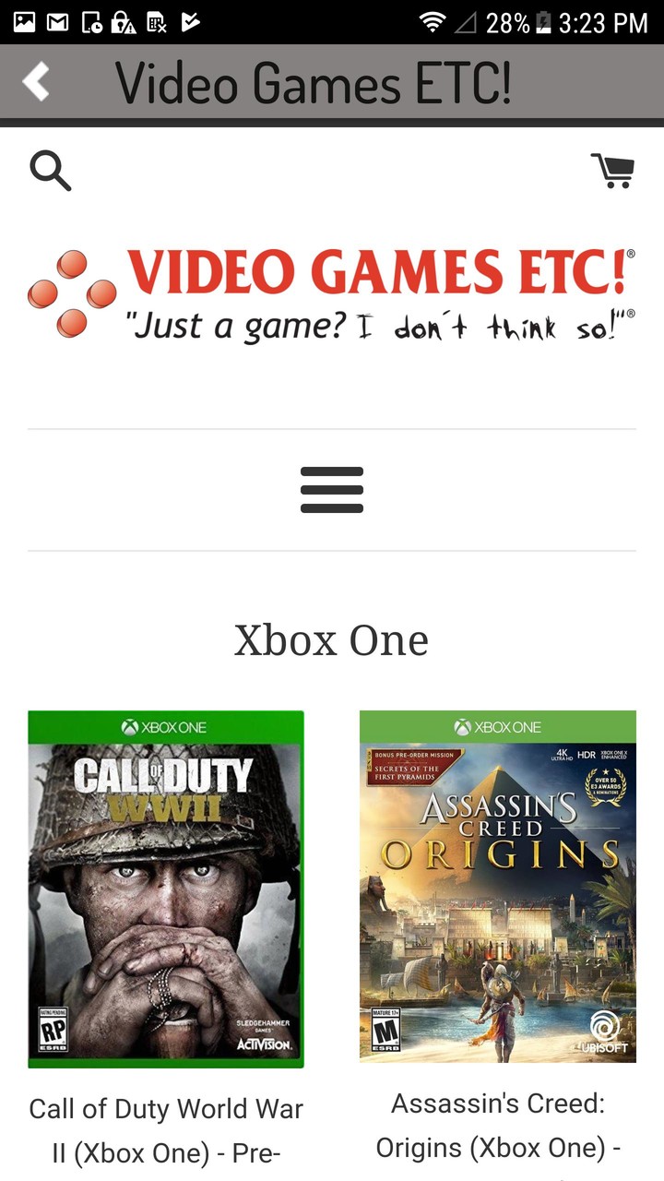The width and height of the screenshot is (664, 1181).
Task: Open Assassin's Creed Origins cover image
Action: (x=498, y=887)
